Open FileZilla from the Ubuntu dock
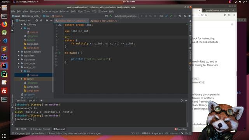The image size is (249, 140). 4,91
